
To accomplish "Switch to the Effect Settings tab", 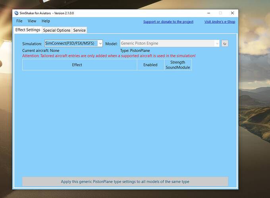I will (28, 30).
